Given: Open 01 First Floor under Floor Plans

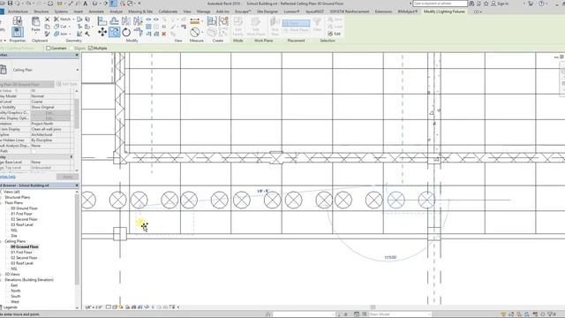Looking at the screenshot, I should coord(21,214).
